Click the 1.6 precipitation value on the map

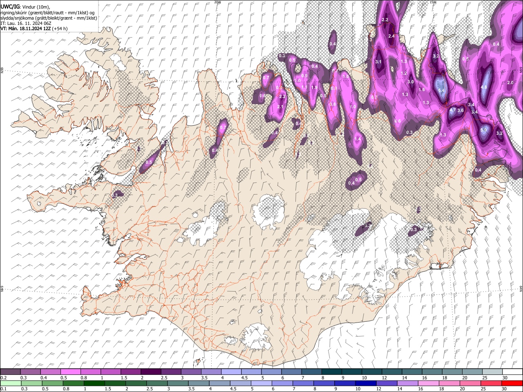pyautogui.click(x=422, y=89)
